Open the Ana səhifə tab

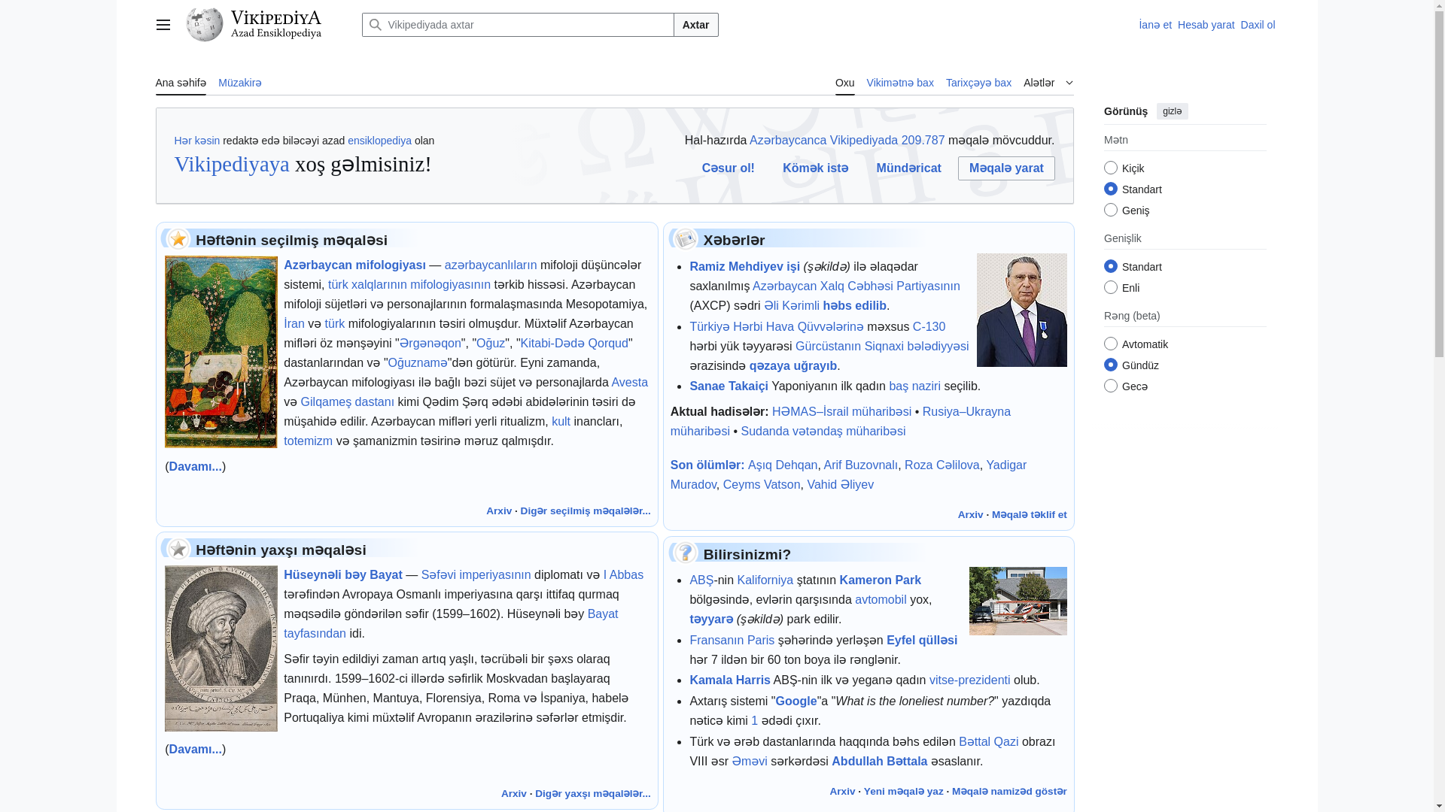click(x=181, y=83)
